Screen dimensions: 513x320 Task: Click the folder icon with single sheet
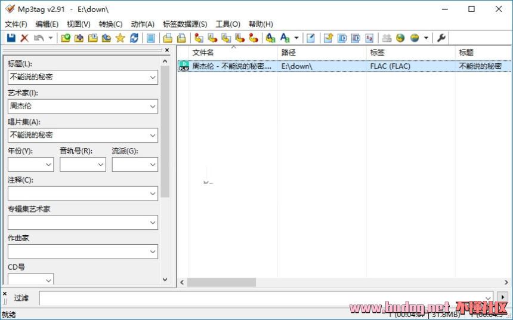[168, 38]
